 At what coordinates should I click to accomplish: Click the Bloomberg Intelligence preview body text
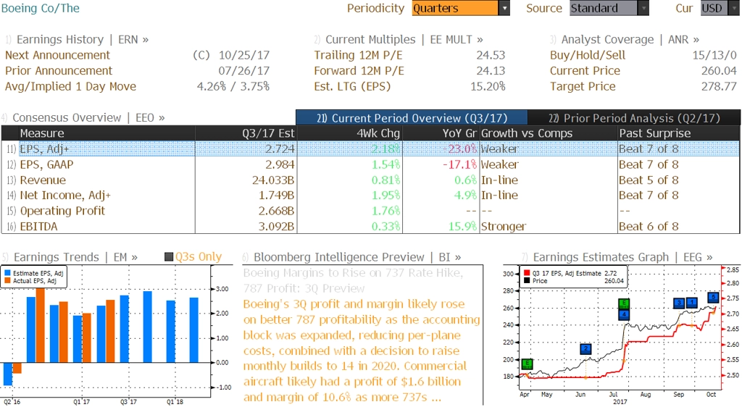click(362, 351)
